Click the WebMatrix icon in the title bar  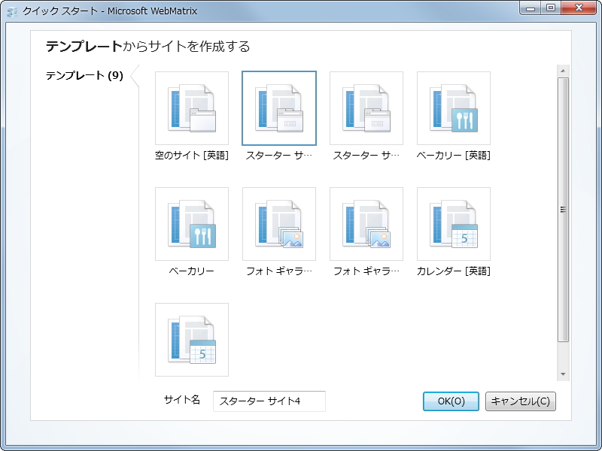coord(12,11)
